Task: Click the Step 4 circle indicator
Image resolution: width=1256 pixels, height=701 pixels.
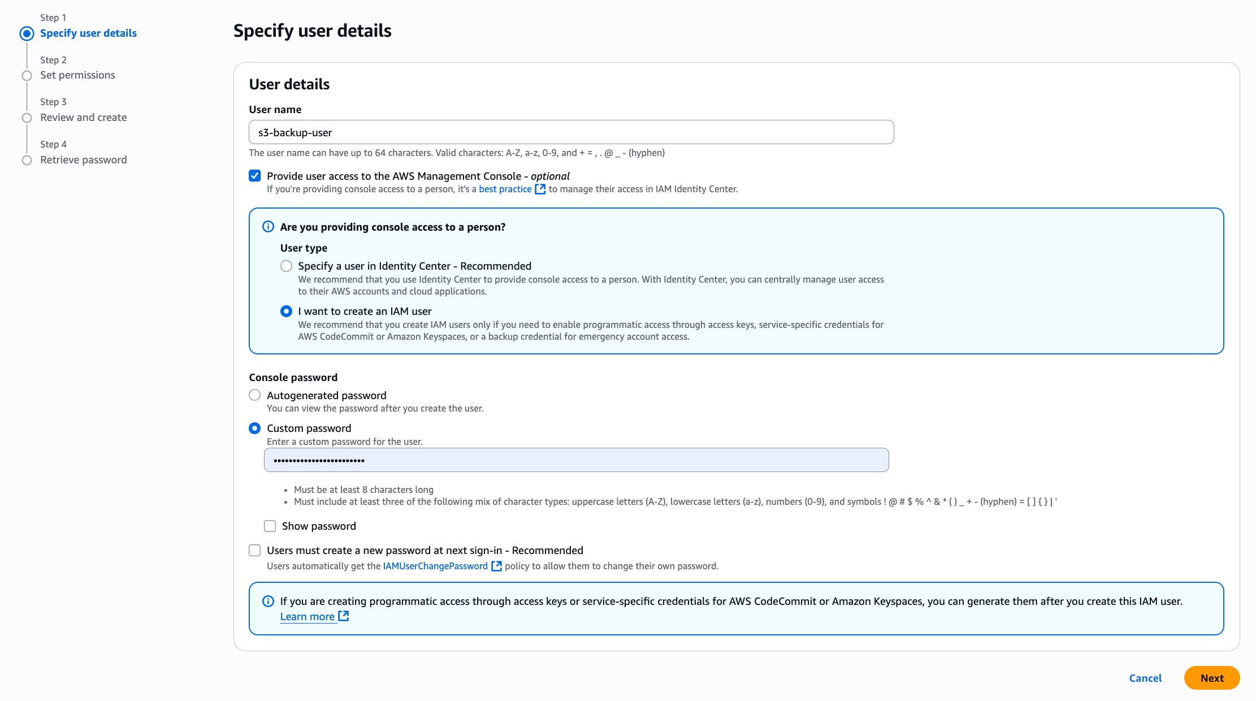Action: pos(27,159)
